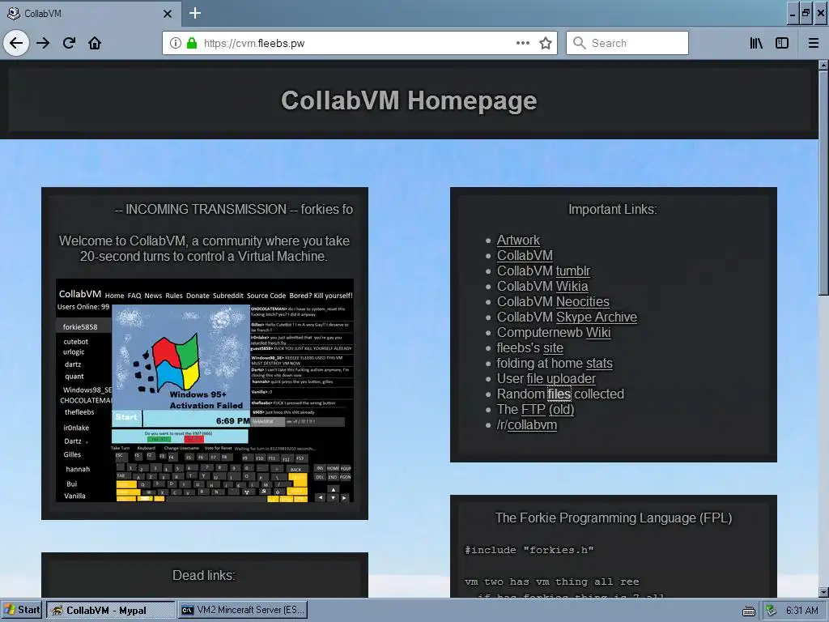Screen dimensions: 829x622
Task: Click the keyboard tray icon
Action: (749, 611)
